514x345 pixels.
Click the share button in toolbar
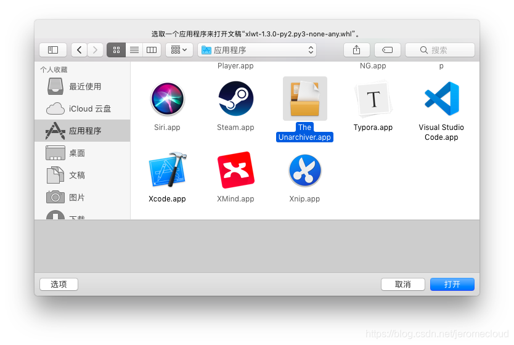(357, 50)
